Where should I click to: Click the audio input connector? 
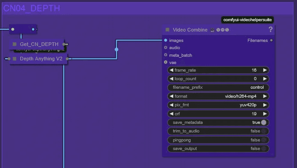tap(165, 47)
